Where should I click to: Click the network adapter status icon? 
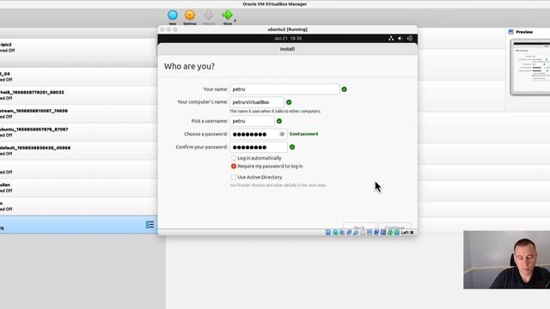point(349,233)
